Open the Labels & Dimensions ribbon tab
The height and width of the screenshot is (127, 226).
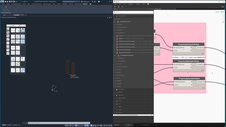pos(37,4)
